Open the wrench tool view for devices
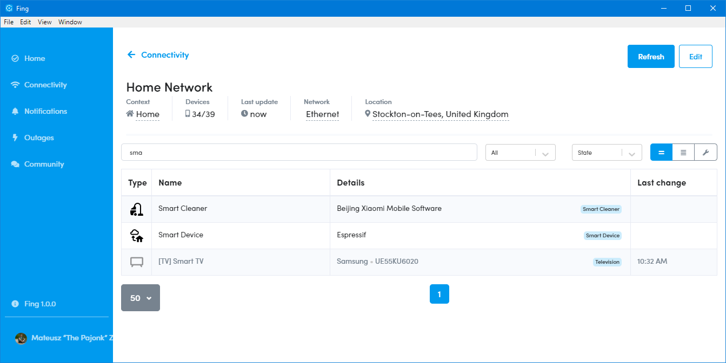The height and width of the screenshot is (363, 726). 705,152
